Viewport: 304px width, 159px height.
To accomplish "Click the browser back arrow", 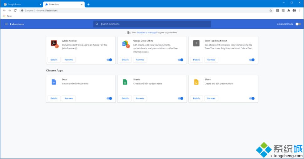I will click(x=4, y=10).
